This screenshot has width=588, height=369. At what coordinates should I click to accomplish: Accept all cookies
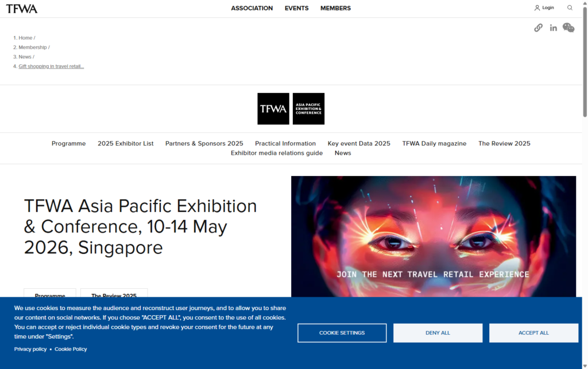pos(533,333)
